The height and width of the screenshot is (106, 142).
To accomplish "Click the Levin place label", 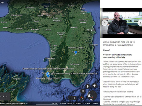I will click(55, 45).
